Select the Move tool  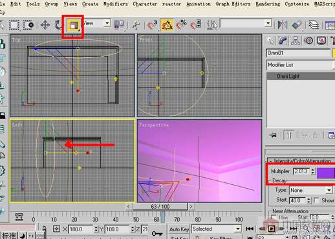click(45, 25)
